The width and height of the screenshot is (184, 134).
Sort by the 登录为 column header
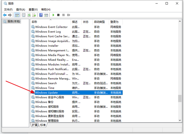click(x=116, y=22)
